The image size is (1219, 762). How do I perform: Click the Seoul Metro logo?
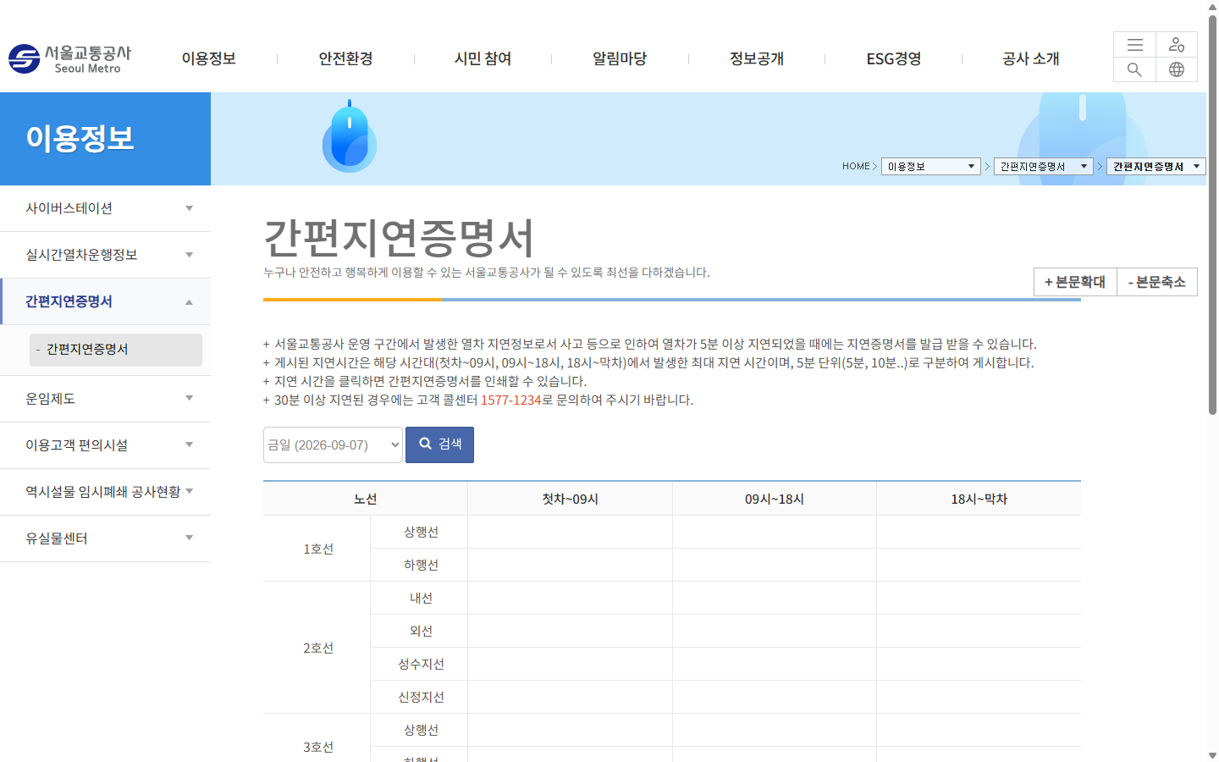[x=69, y=58]
